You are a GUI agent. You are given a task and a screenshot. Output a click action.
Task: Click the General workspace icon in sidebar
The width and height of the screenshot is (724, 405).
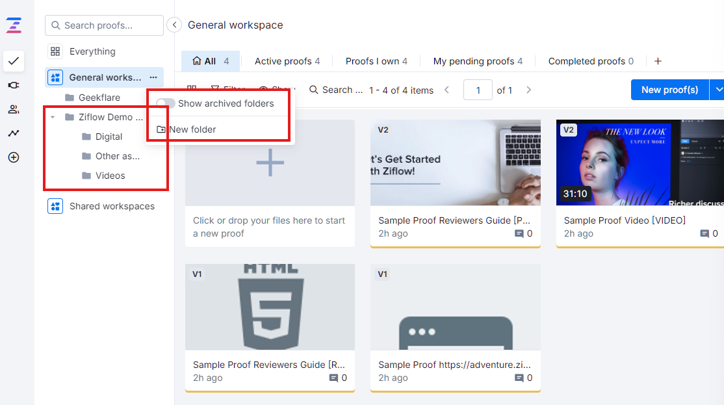coord(55,77)
